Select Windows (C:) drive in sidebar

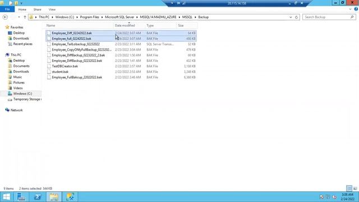coord(22,94)
